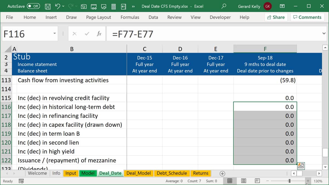Open the Returns sheet tab
The width and height of the screenshot is (329, 185).
click(x=201, y=173)
